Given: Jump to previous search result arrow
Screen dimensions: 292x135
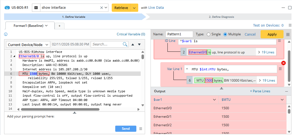Looking at the screenshot, I should pyautogui.click(x=133, y=44).
